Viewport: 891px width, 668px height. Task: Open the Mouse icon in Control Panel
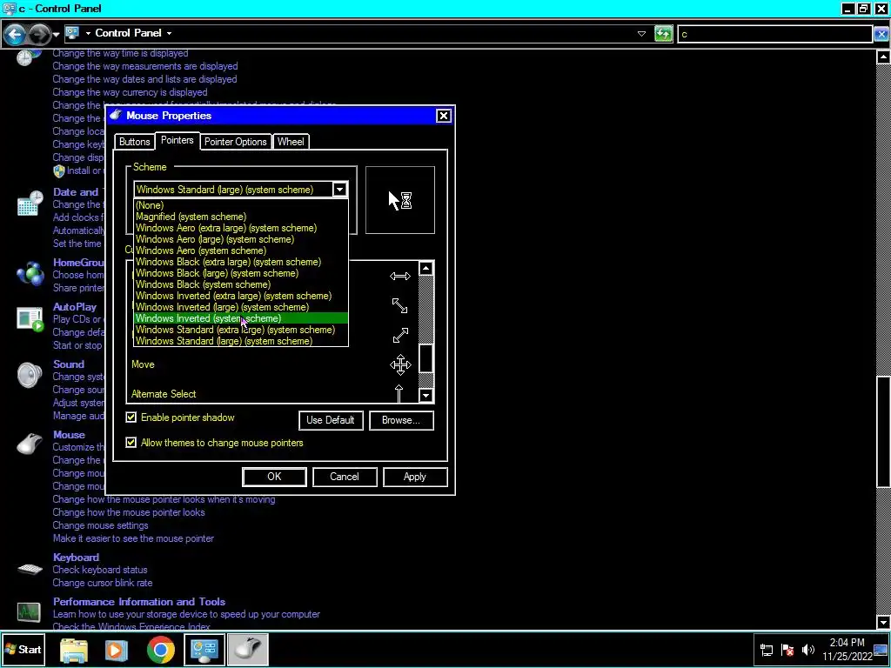30,444
